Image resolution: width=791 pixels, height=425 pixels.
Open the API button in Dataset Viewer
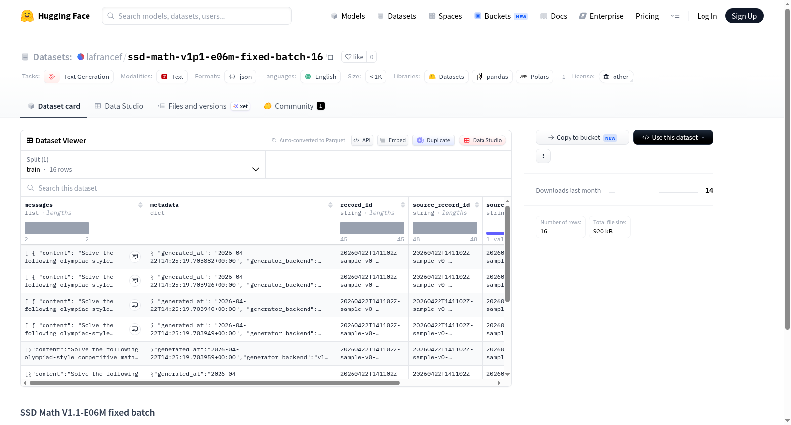click(362, 140)
